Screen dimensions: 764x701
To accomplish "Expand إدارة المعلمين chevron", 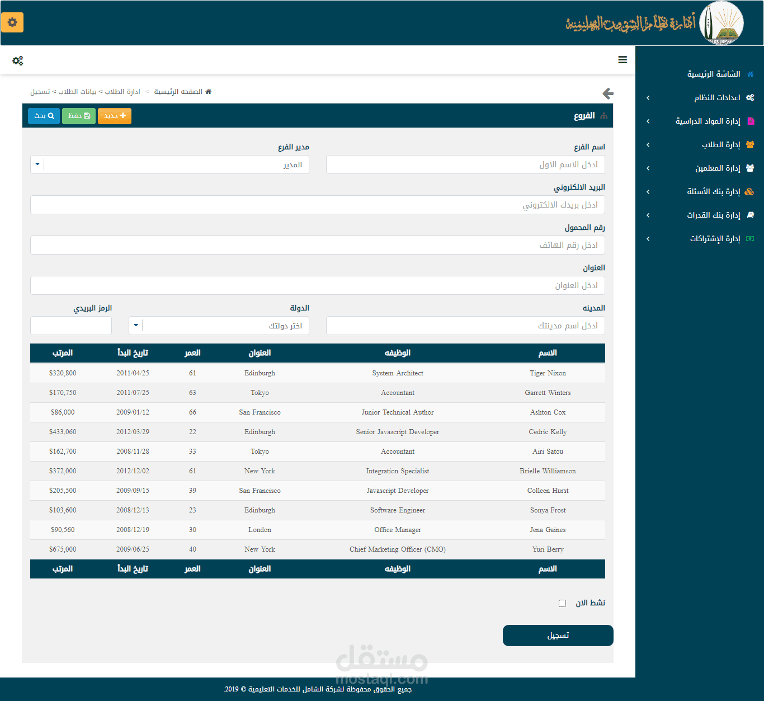I will point(648,168).
